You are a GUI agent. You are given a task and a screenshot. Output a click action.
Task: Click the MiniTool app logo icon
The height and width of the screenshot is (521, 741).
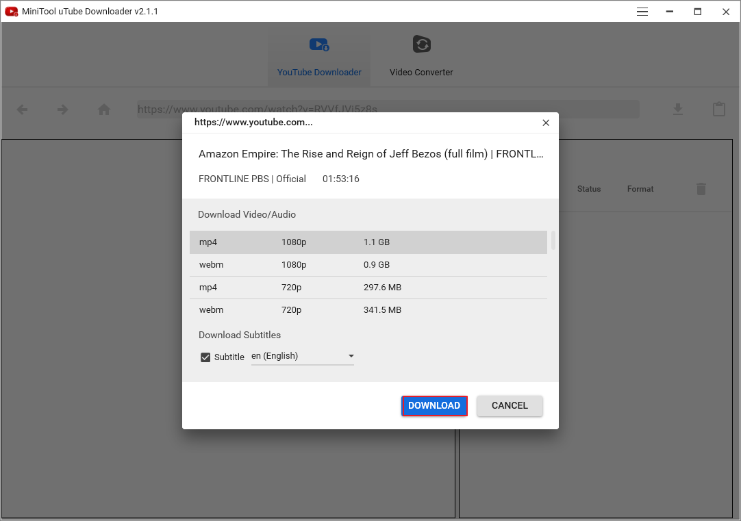12,12
